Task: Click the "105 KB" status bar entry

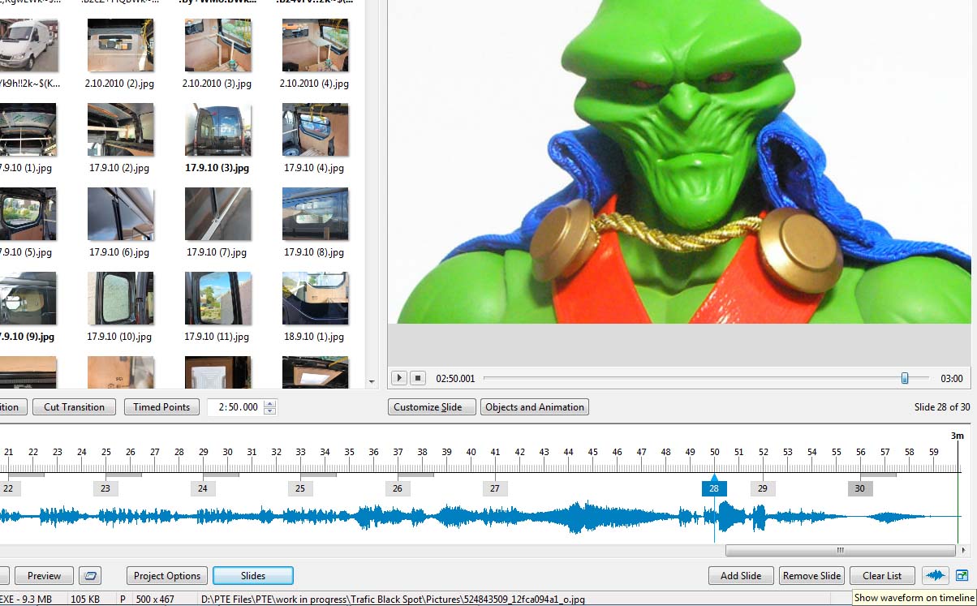Action: click(85, 600)
